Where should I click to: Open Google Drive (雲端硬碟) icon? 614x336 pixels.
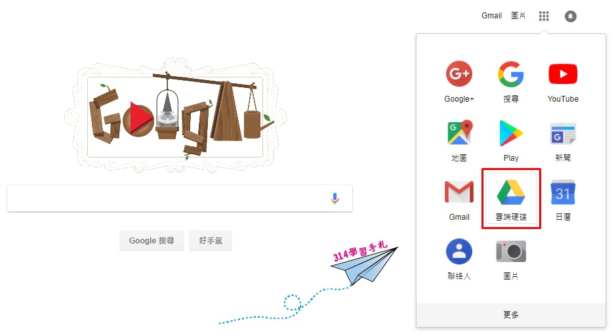click(511, 192)
